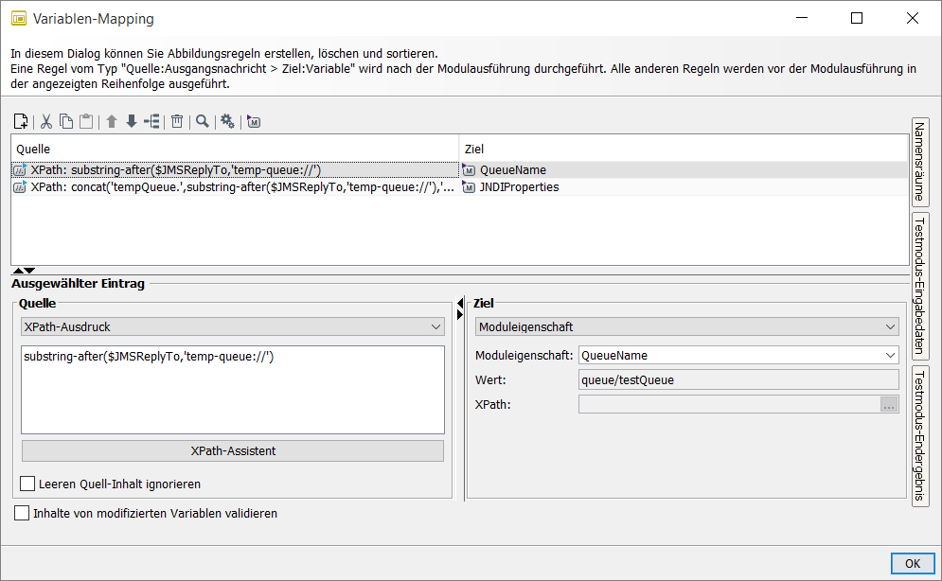Click the tree structure toolbar icon

tap(151, 121)
